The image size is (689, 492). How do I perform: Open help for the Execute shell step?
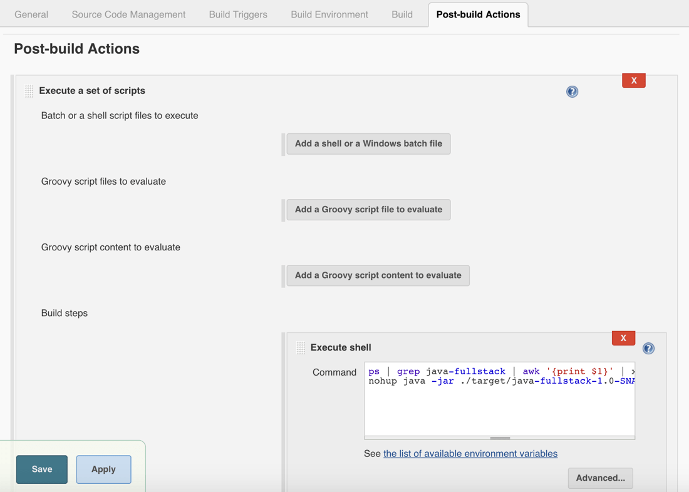648,348
